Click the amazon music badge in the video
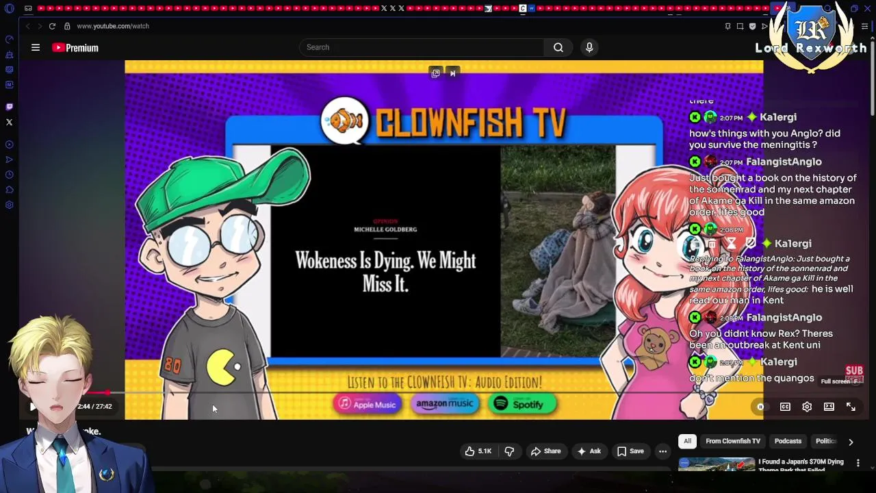The height and width of the screenshot is (493, 876). tap(445, 404)
